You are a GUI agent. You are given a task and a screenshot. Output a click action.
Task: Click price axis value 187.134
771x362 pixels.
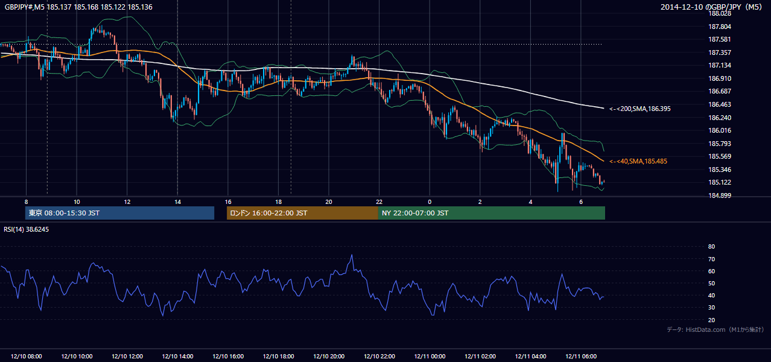point(720,65)
